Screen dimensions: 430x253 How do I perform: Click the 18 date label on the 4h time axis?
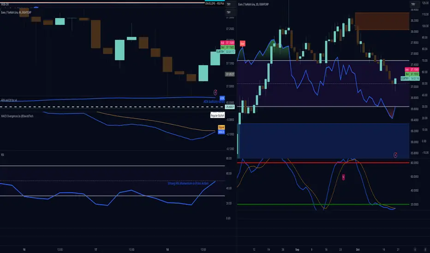167,249
